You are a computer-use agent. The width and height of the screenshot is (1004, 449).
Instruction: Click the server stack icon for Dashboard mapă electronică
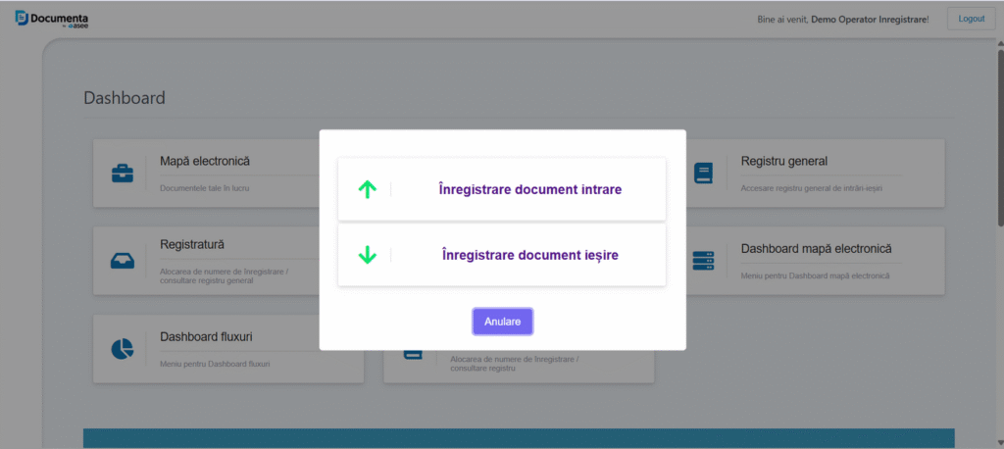pos(703,261)
